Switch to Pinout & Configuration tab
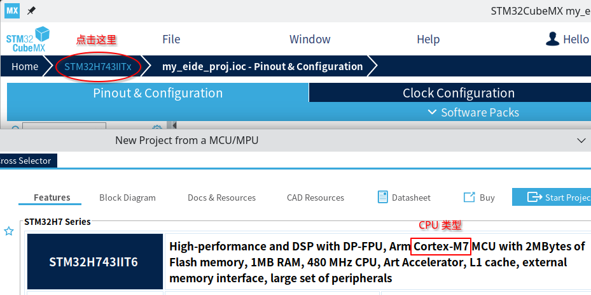The height and width of the screenshot is (295, 591). point(158,93)
